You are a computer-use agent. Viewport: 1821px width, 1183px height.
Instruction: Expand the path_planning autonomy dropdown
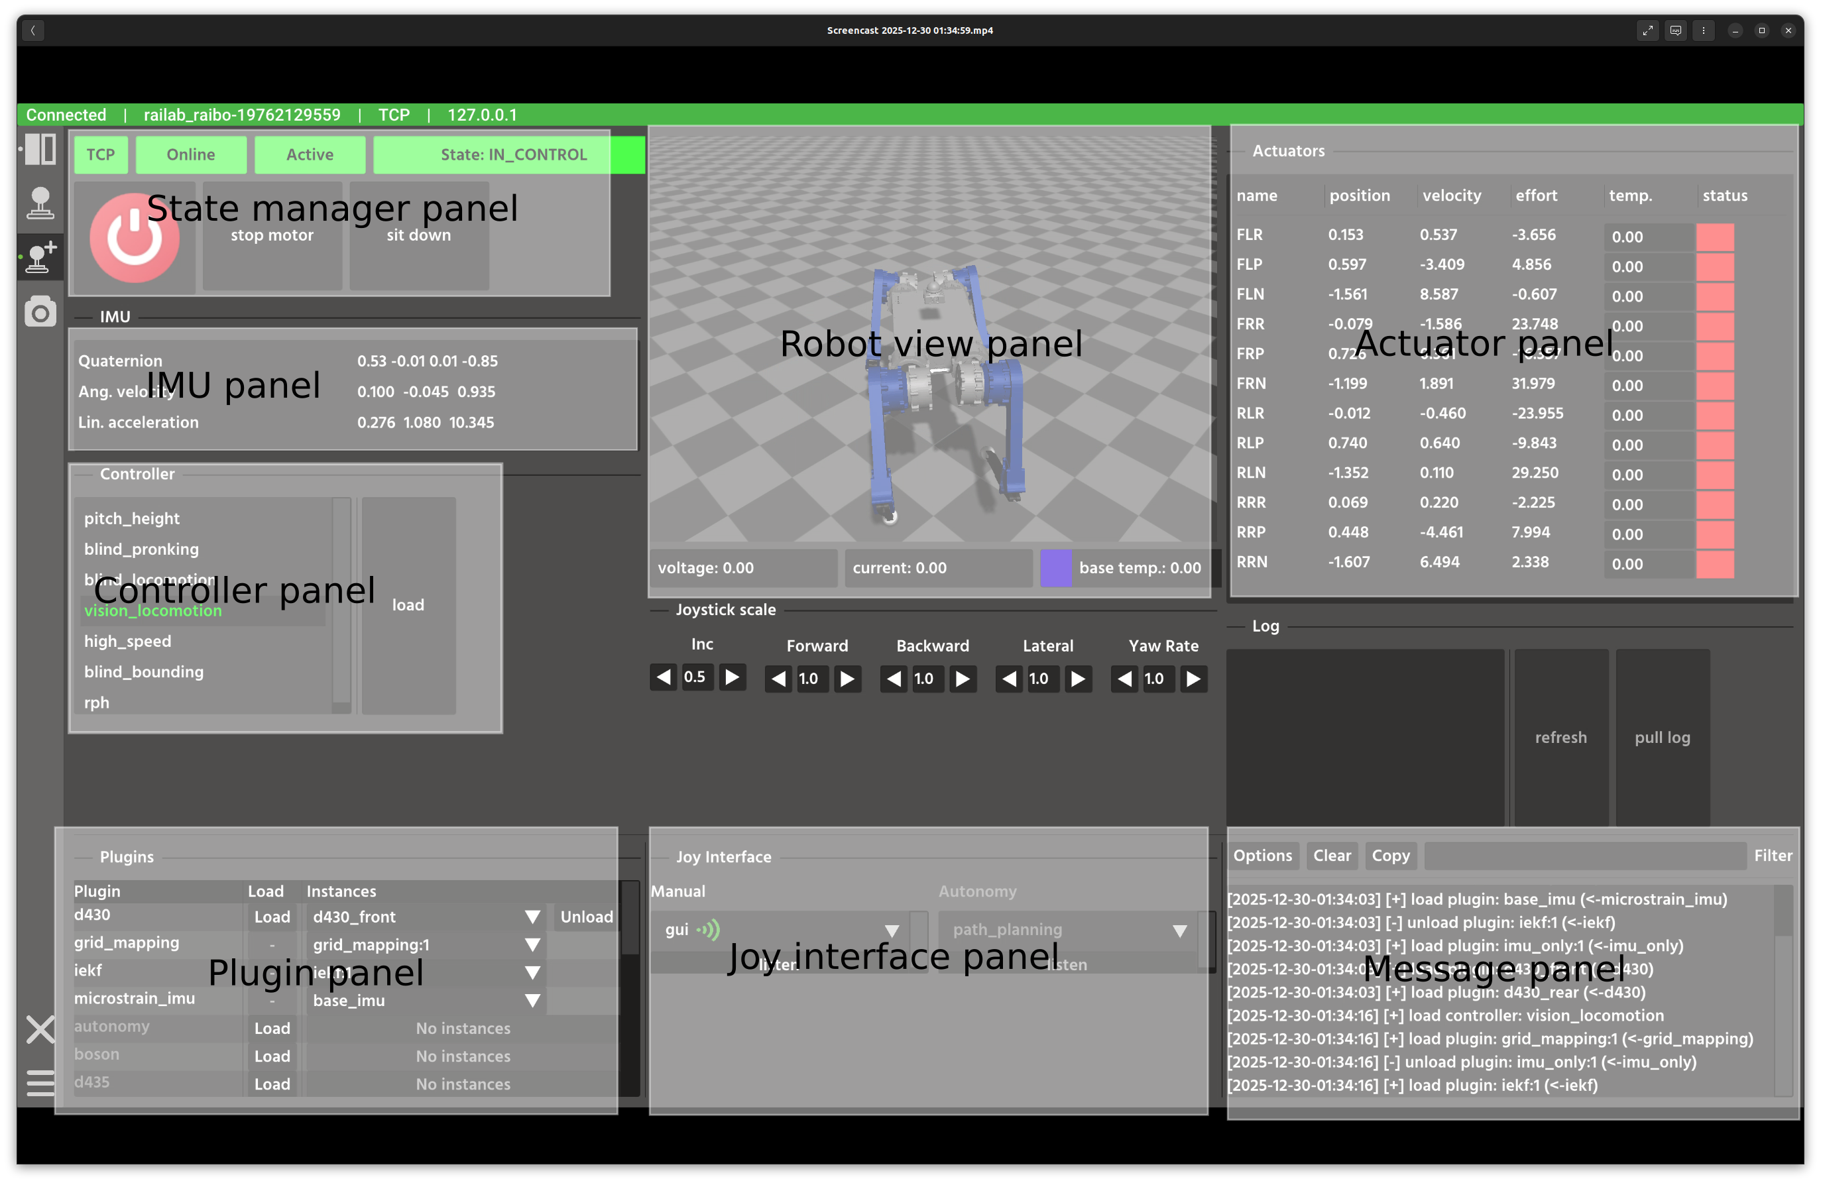[x=1179, y=930]
